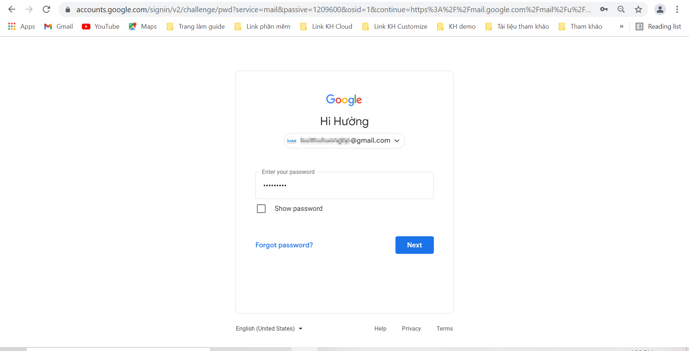Open the Terms footer link
Viewport: 689px width, 351px height.
click(x=445, y=328)
